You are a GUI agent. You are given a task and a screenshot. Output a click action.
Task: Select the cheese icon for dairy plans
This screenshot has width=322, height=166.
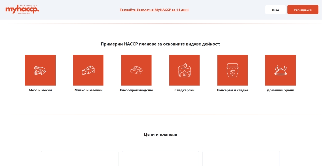88,70
